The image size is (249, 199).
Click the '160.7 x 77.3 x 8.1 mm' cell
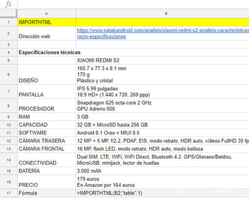coord(162,74)
